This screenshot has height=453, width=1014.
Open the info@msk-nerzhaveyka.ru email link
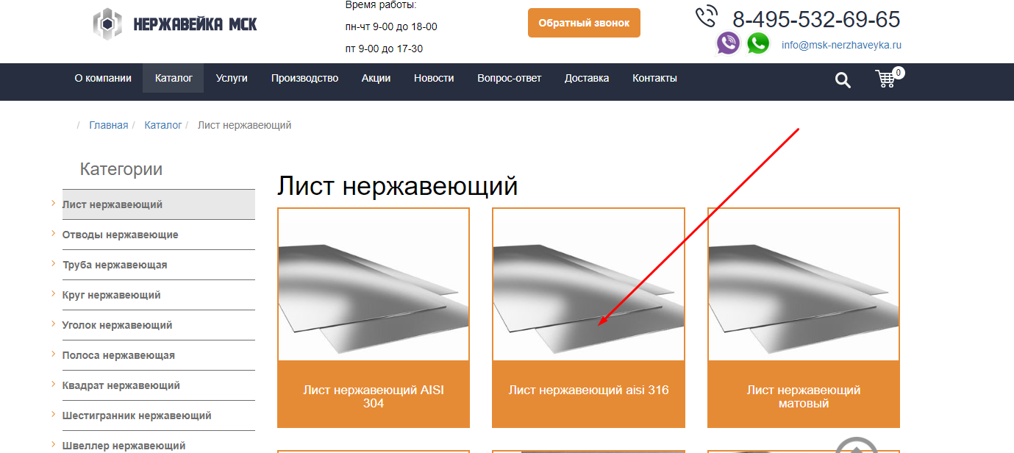click(x=841, y=45)
